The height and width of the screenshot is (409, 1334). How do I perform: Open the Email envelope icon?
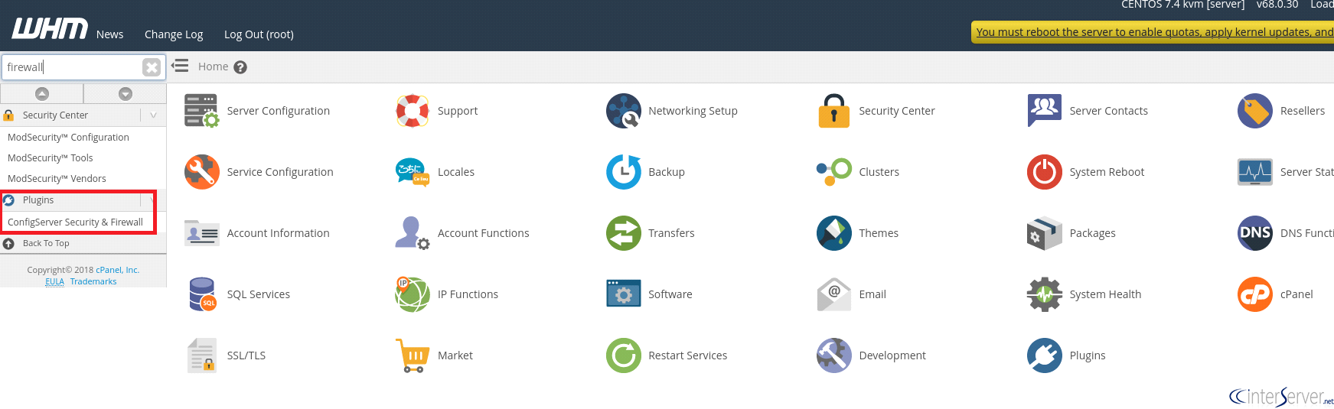point(834,294)
